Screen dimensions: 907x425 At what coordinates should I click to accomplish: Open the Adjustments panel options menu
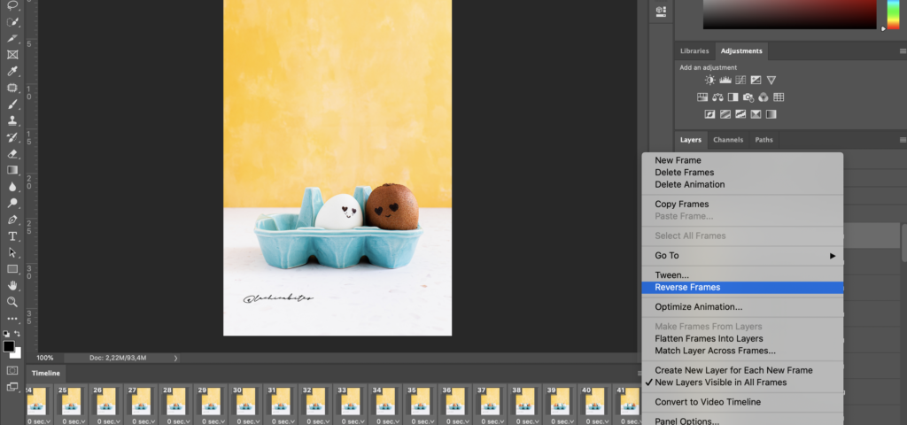(x=902, y=52)
